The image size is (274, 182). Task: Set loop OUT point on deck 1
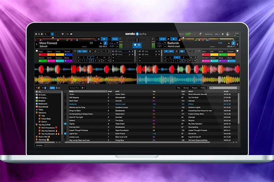click(85, 51)
